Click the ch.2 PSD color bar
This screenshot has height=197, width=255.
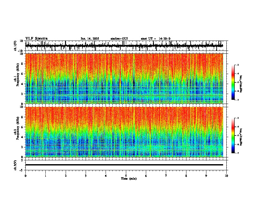233,136
